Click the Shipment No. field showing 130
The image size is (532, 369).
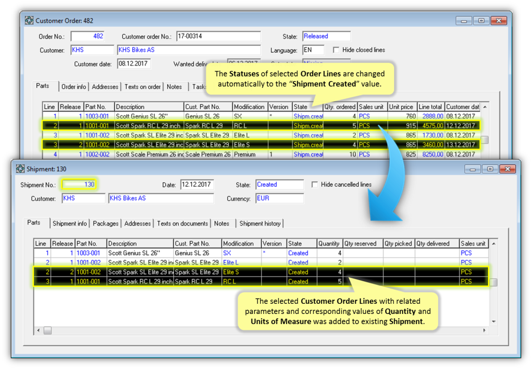click(79, 184)
